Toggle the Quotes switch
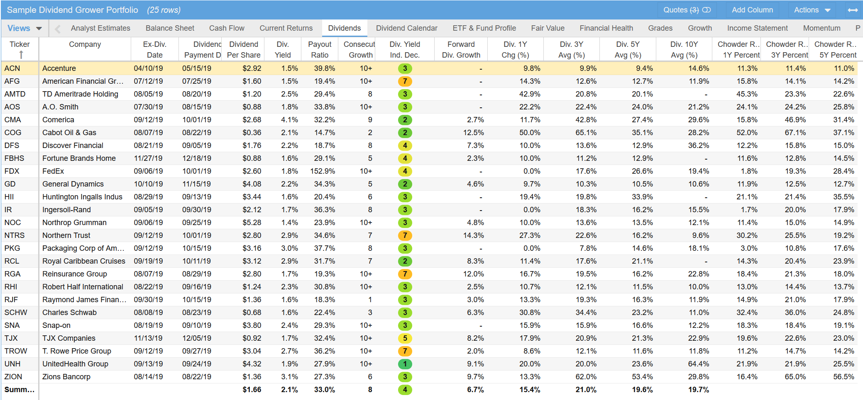The width and height of the screenshot is (863, 400). point(706,10)
